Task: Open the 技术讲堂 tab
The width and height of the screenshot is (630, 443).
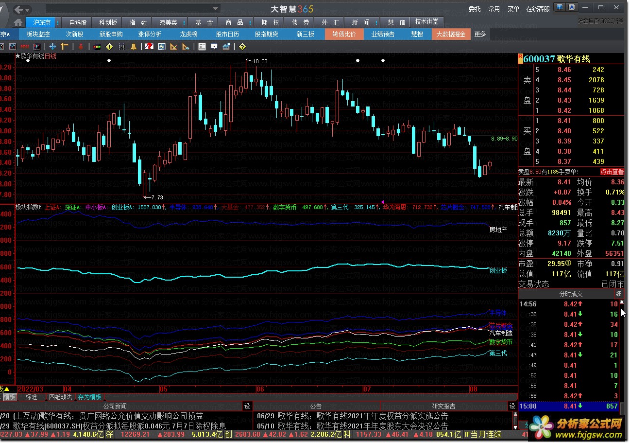Action: (x=426, y=22)
